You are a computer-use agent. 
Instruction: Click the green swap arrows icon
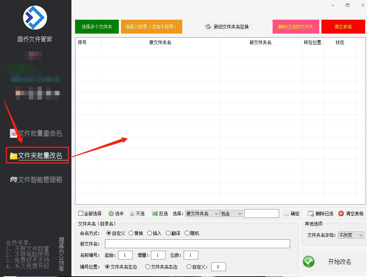coord(208,27)
